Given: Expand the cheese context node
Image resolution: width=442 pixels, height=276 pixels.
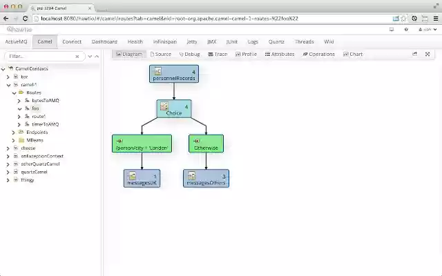Looking at the screenshot, I should click(8, 148).
